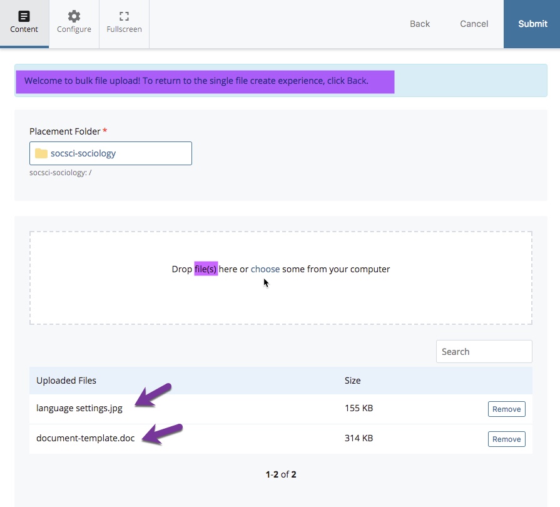560x507 pixels.
Task: Open the socsci-sociology placement folder chooser
Action: 111,153
